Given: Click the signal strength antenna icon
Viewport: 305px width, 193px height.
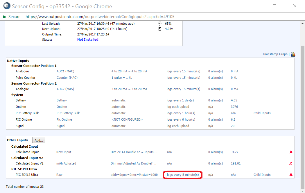Looking at the screenshot, I should [x=159, y=24].
